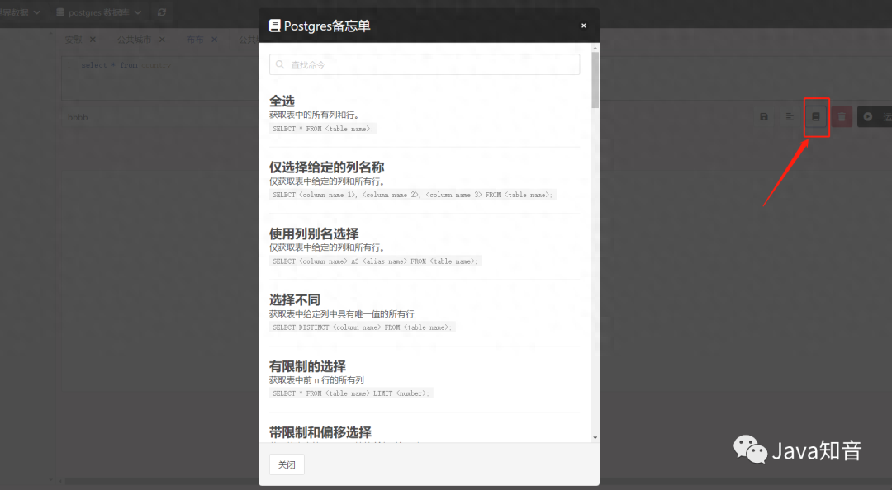This screenshot has height=490, width=892.
Task: Close the 公共城市 tab with its X
Action: (162, 40)
